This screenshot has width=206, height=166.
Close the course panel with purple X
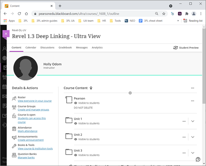tap(6, 34)
